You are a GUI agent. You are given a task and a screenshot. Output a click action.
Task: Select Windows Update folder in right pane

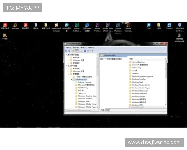pyautogui.click(x=138, y=96)
